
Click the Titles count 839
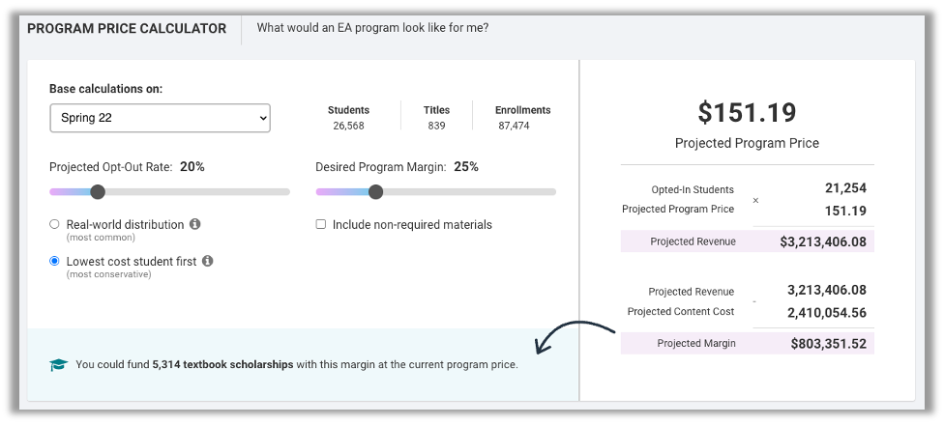pyautogui.click(x=436, y=126)
